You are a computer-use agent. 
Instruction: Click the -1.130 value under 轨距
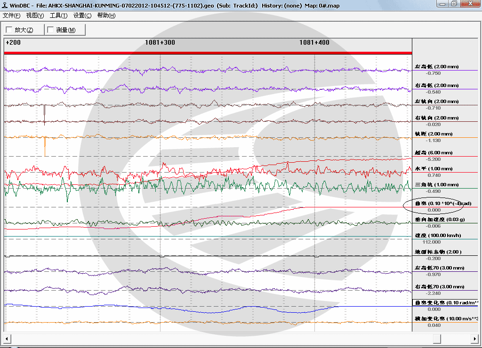433,140
